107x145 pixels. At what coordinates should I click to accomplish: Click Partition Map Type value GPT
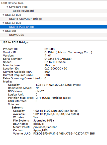pos(53,98)
